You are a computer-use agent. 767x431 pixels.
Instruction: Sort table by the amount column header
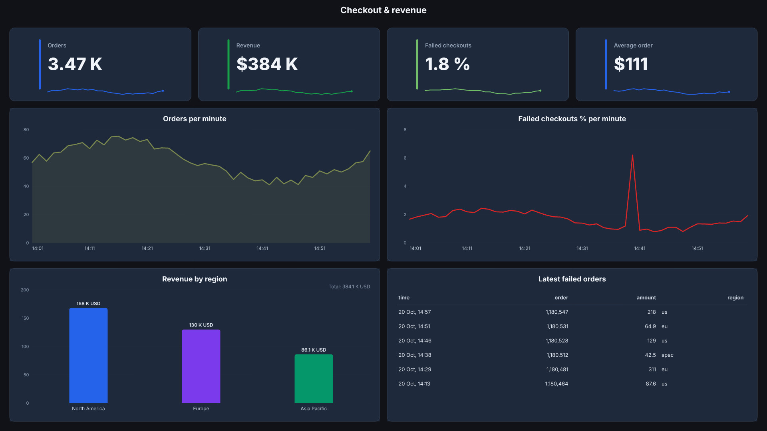point(646,298)
